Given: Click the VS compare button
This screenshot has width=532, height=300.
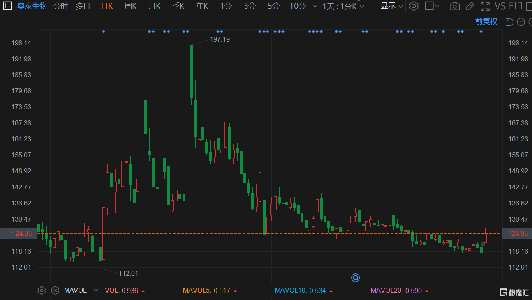Looking at the screenshot, I should pyautogui.click(x=500, y=6).
